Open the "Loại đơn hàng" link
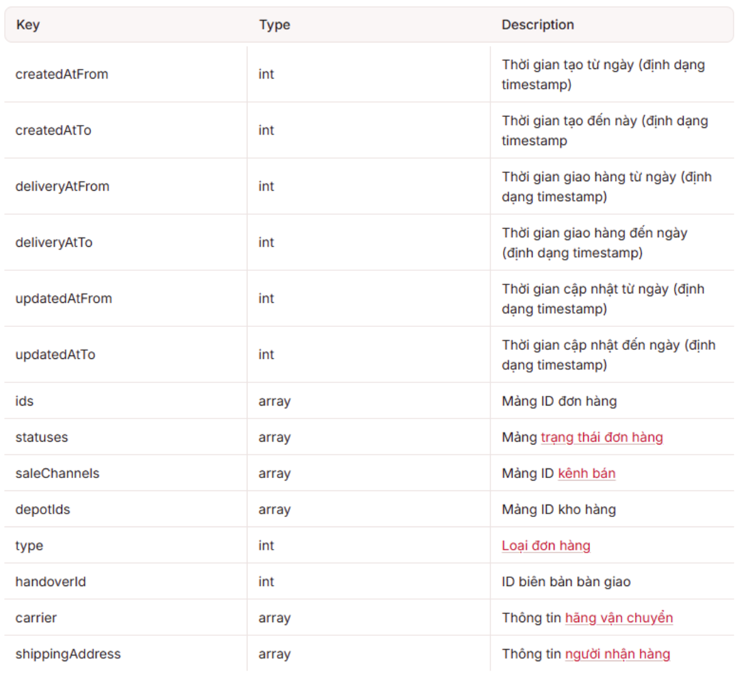This screenshot has width=741, height=692. [x=545, y=546]
